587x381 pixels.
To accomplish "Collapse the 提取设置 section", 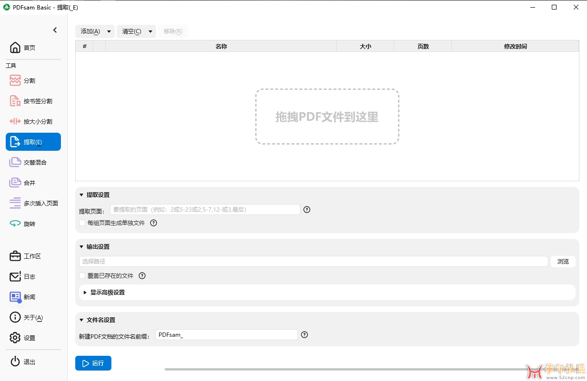I will [x=81, y=195].
